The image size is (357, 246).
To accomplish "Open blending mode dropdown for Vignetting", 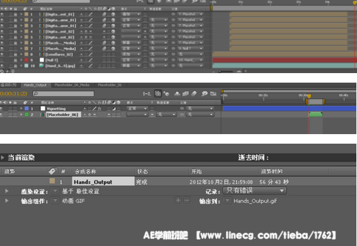I will pos(137,109).
